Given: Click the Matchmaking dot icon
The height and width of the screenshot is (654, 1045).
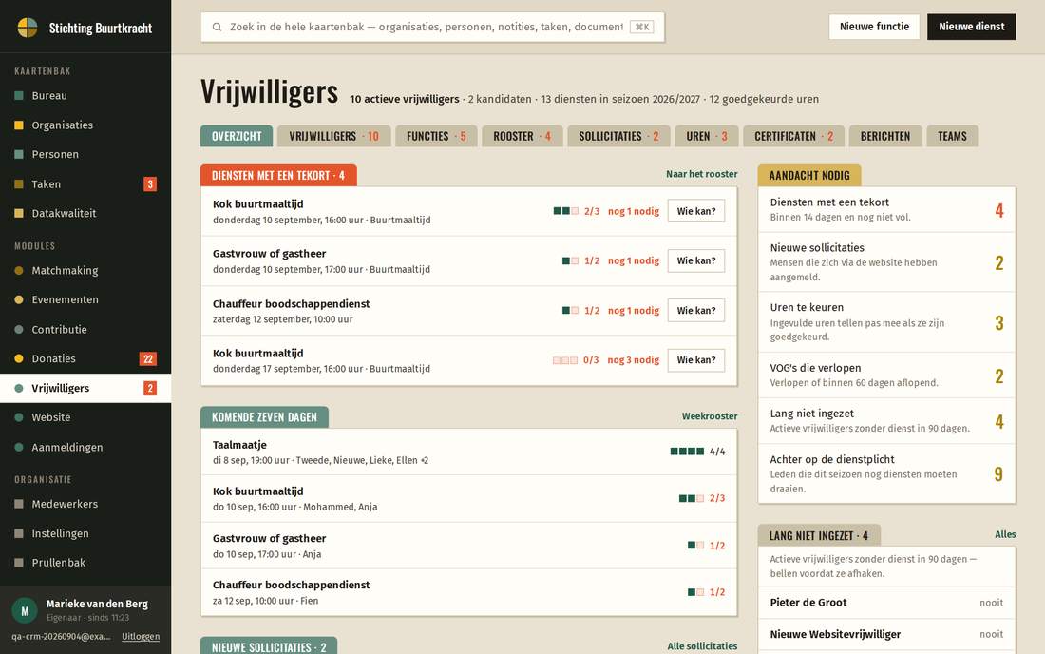Looking at the screenshot, I should pyautogui.click(x=19, y=270).
